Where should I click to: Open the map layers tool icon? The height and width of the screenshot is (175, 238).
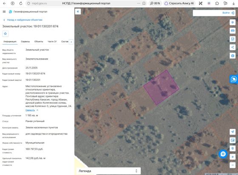point(232,23)
